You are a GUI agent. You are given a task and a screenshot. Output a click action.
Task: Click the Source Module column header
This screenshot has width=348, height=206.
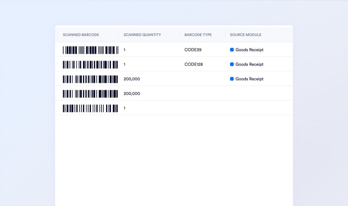(245, 35)
